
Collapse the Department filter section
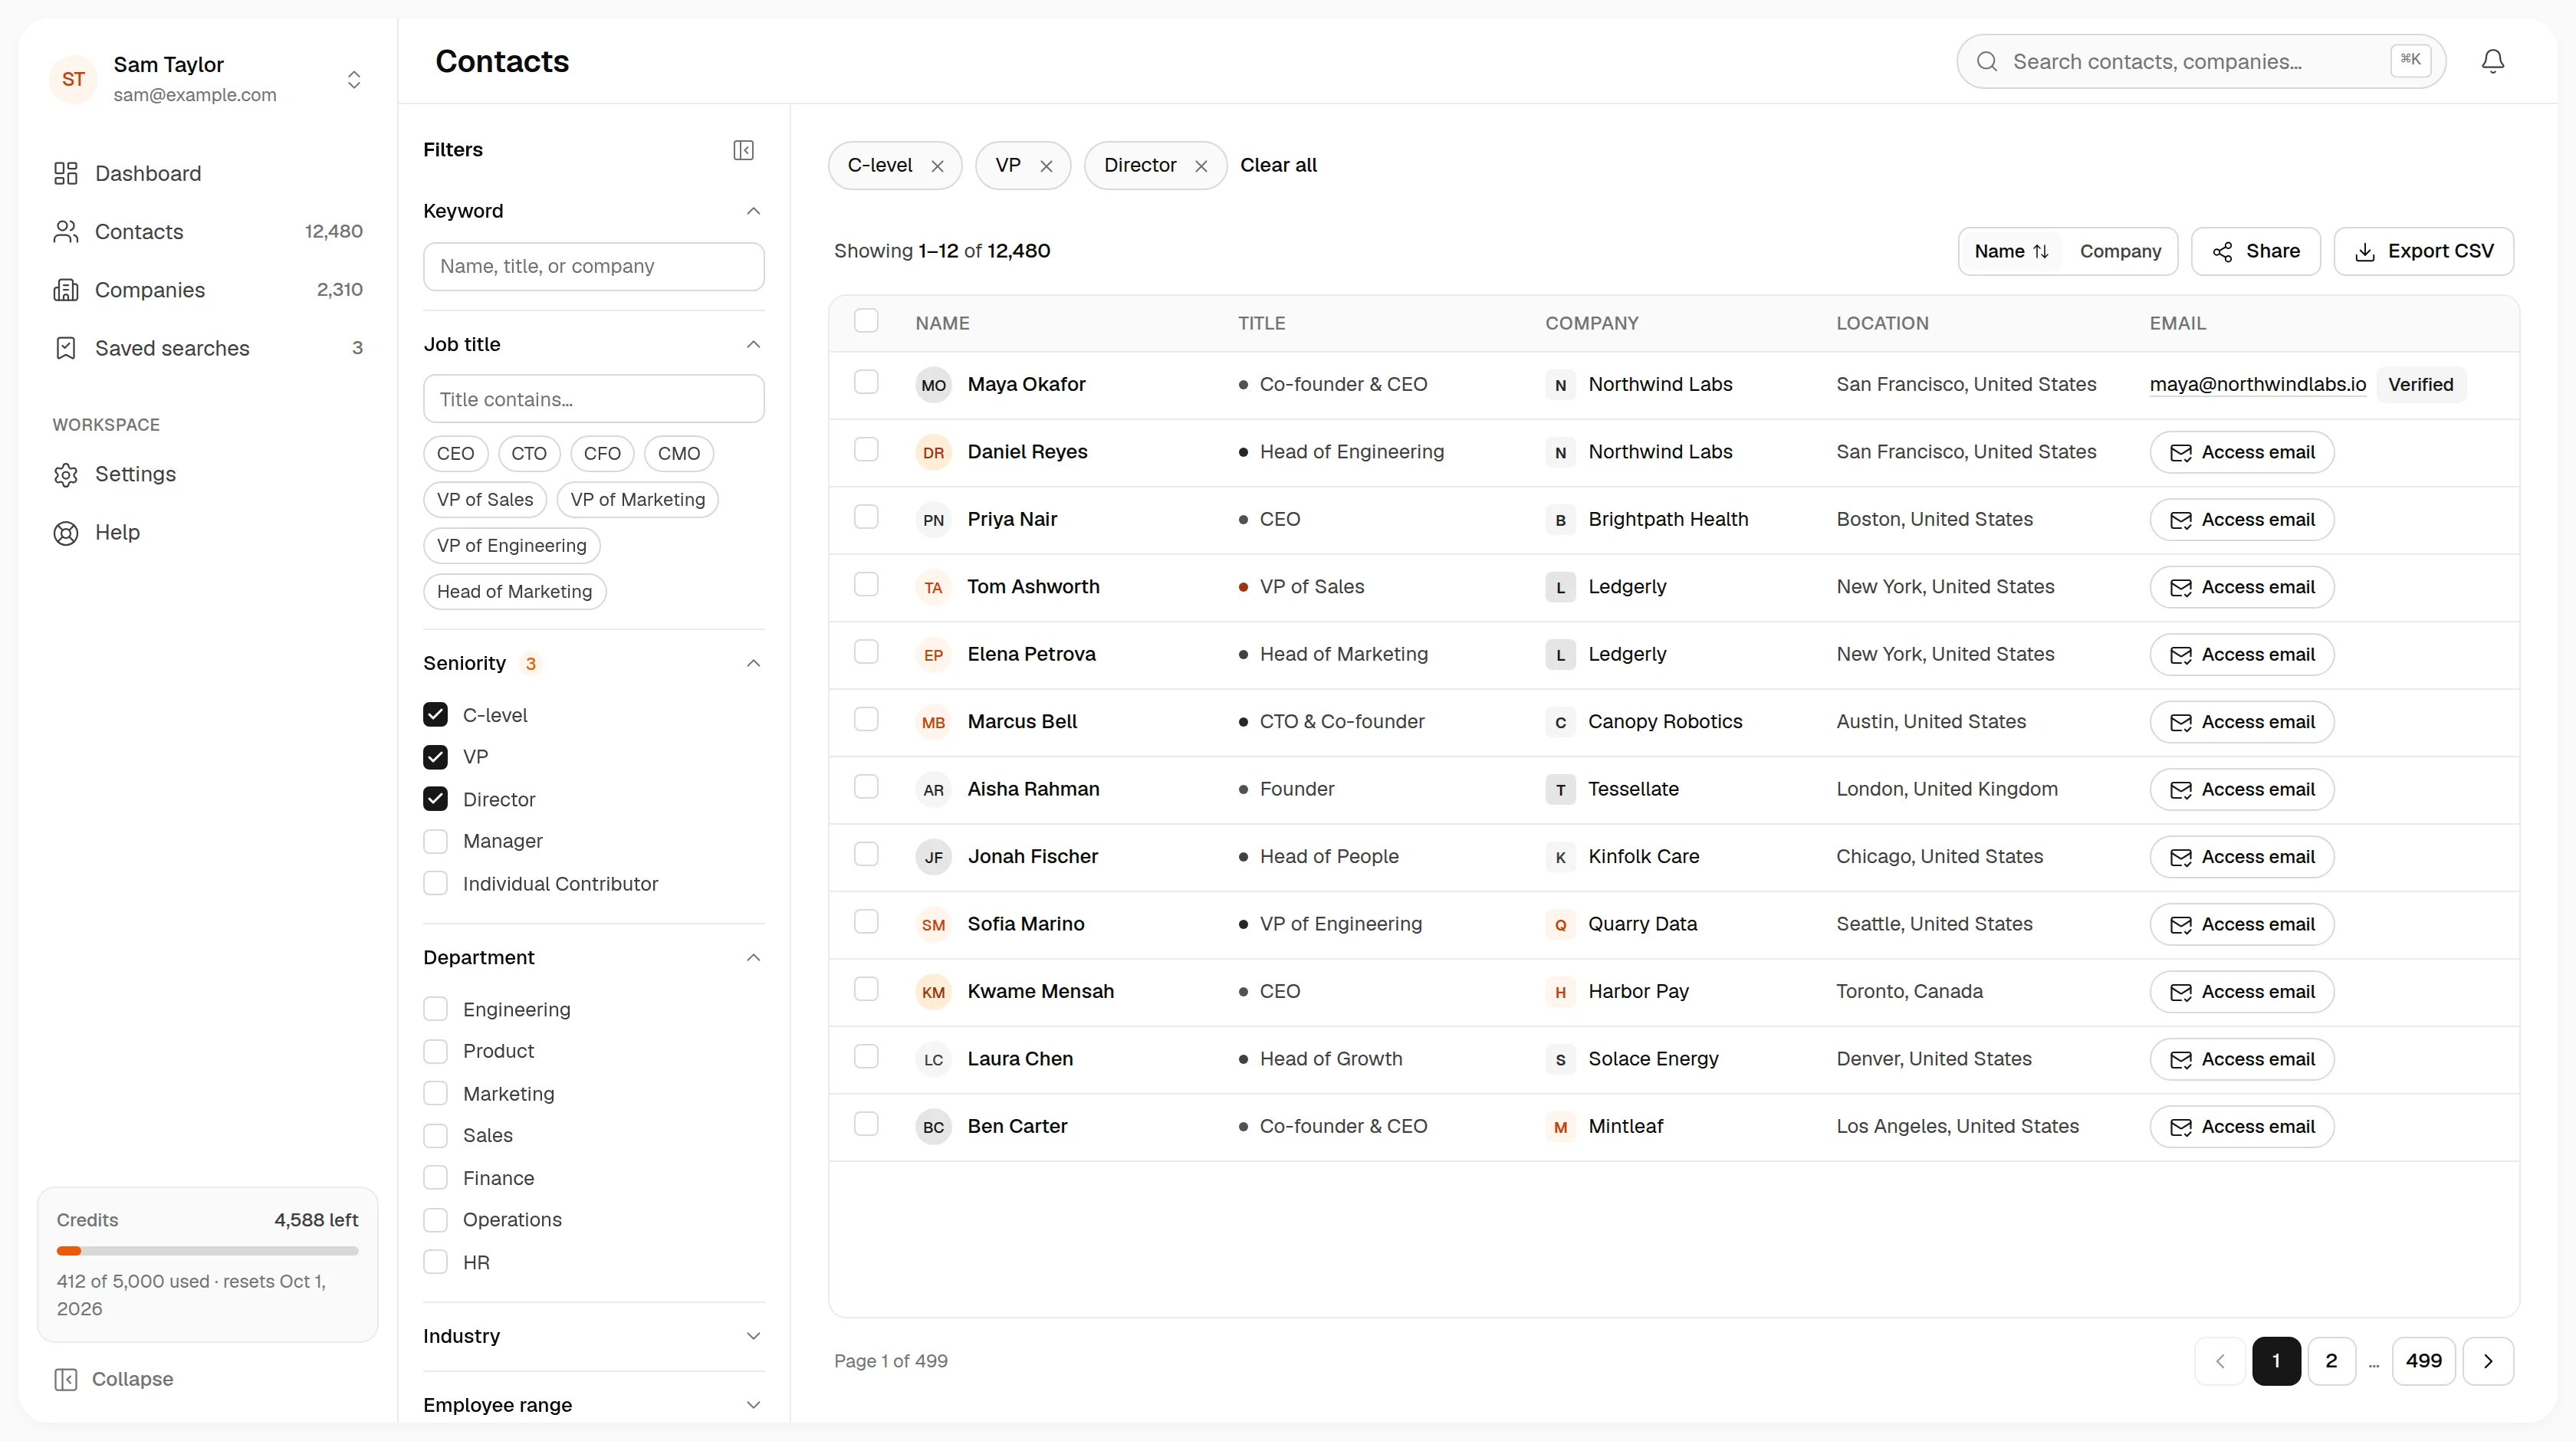coord(754,957)
